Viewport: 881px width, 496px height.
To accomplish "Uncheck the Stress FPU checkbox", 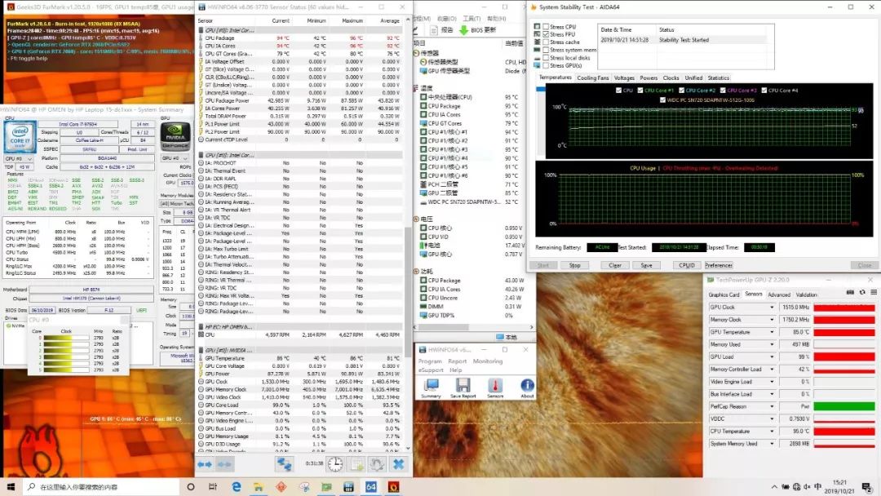I will pyautogui.click(x=545, y=34).
